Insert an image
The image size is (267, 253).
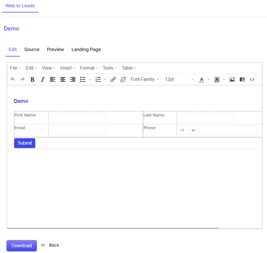click(x=232, y=79)
